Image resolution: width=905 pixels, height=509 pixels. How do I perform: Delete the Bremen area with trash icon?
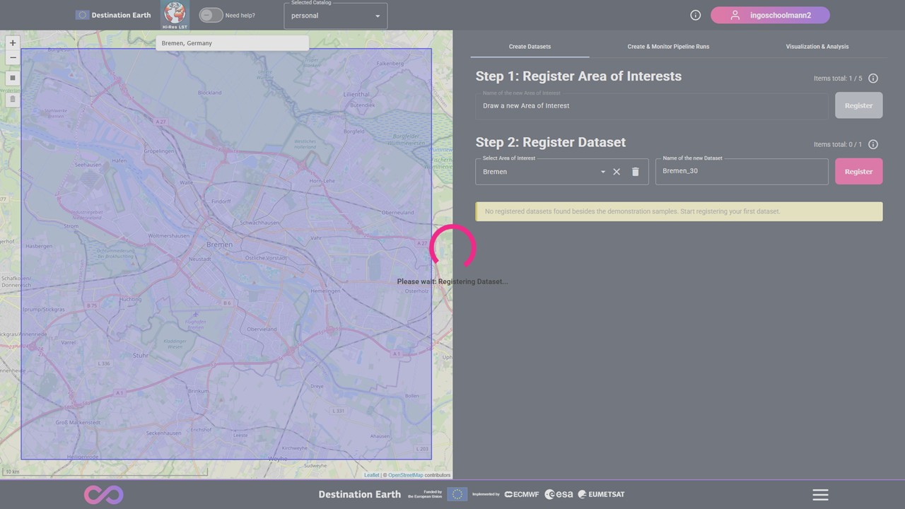coord(635,172)
